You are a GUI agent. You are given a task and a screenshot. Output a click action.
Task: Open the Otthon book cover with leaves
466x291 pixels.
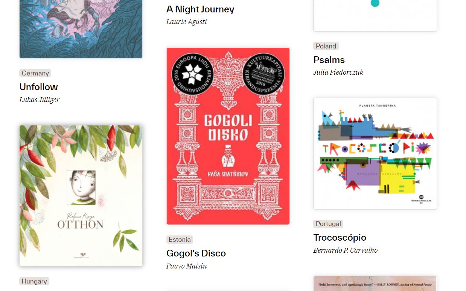81,196
